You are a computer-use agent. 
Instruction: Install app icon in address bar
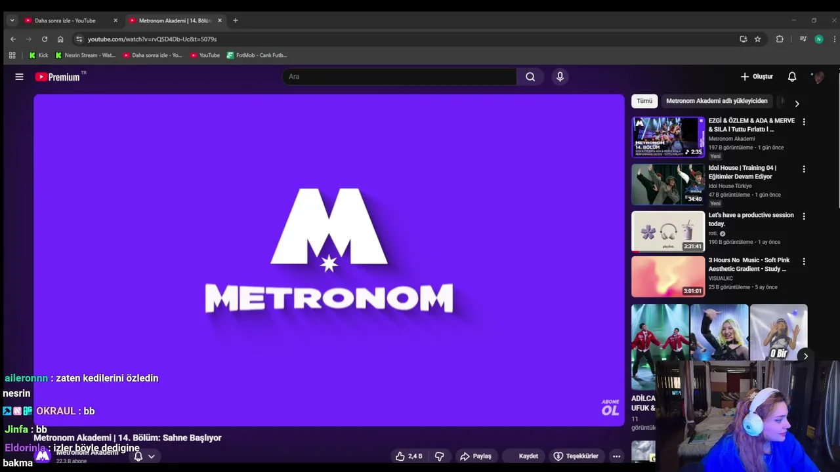(x=744, y=39)
